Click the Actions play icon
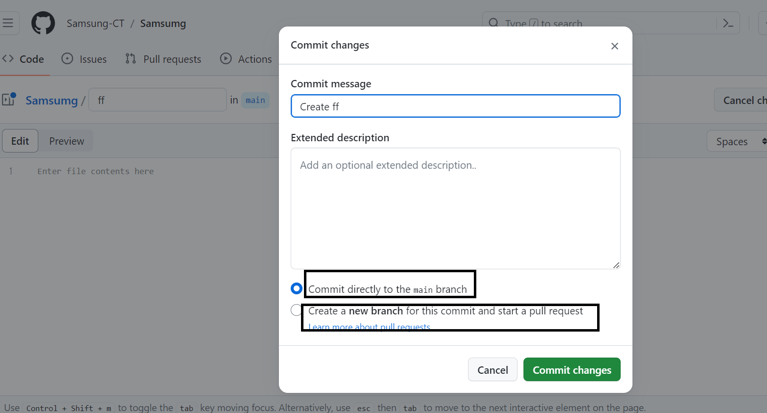 tap(226, 58)
